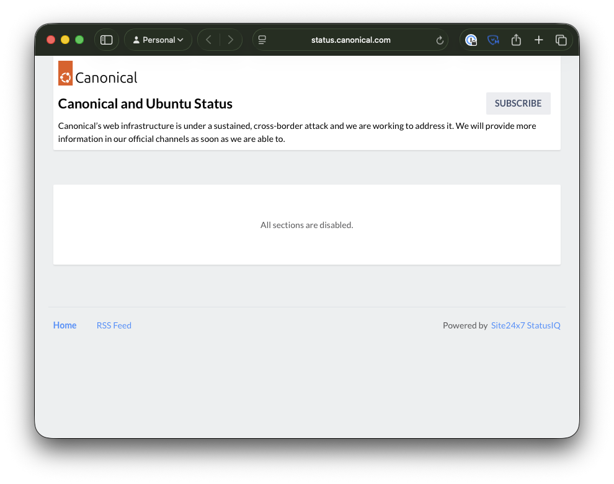Viewport: 614px width, 484px height.
Task: Click the SUBSCRIBE button
Action: (x=518, y=103)
